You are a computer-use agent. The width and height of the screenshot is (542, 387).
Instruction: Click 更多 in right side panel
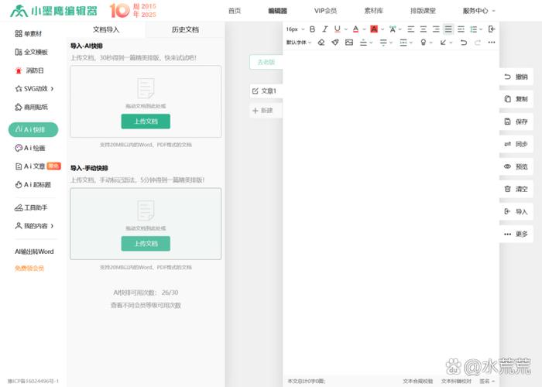click(516, 234)
